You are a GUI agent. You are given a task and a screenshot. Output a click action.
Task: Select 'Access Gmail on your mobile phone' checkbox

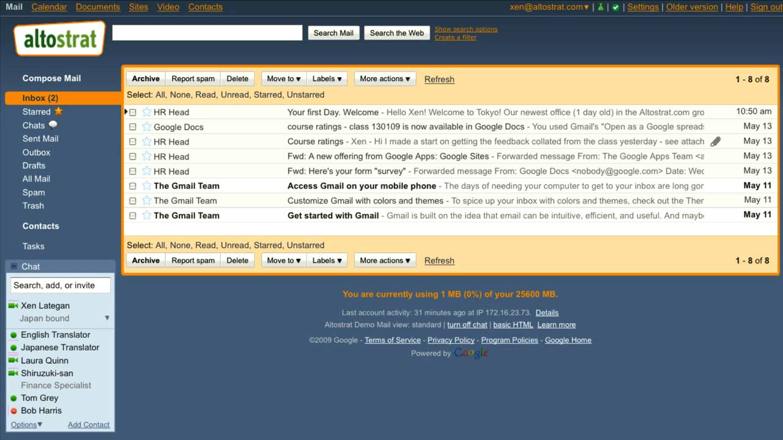pyautogui.click(x=133, y=186)
